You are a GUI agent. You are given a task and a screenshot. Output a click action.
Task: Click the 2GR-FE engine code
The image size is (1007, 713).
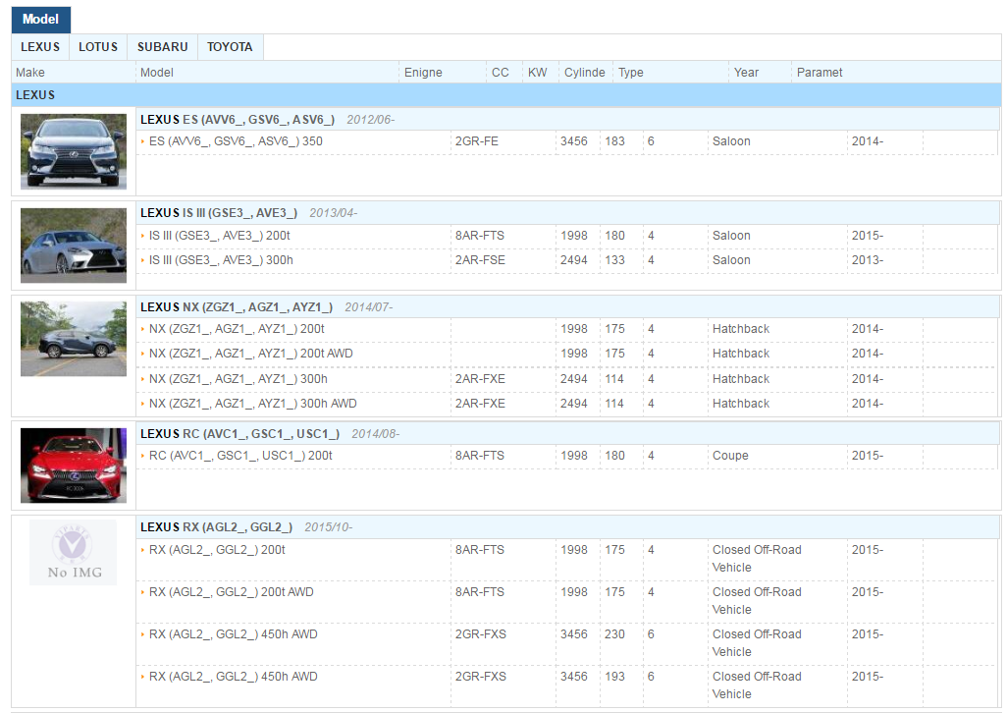pyautogui.click(x=477, y=141)
